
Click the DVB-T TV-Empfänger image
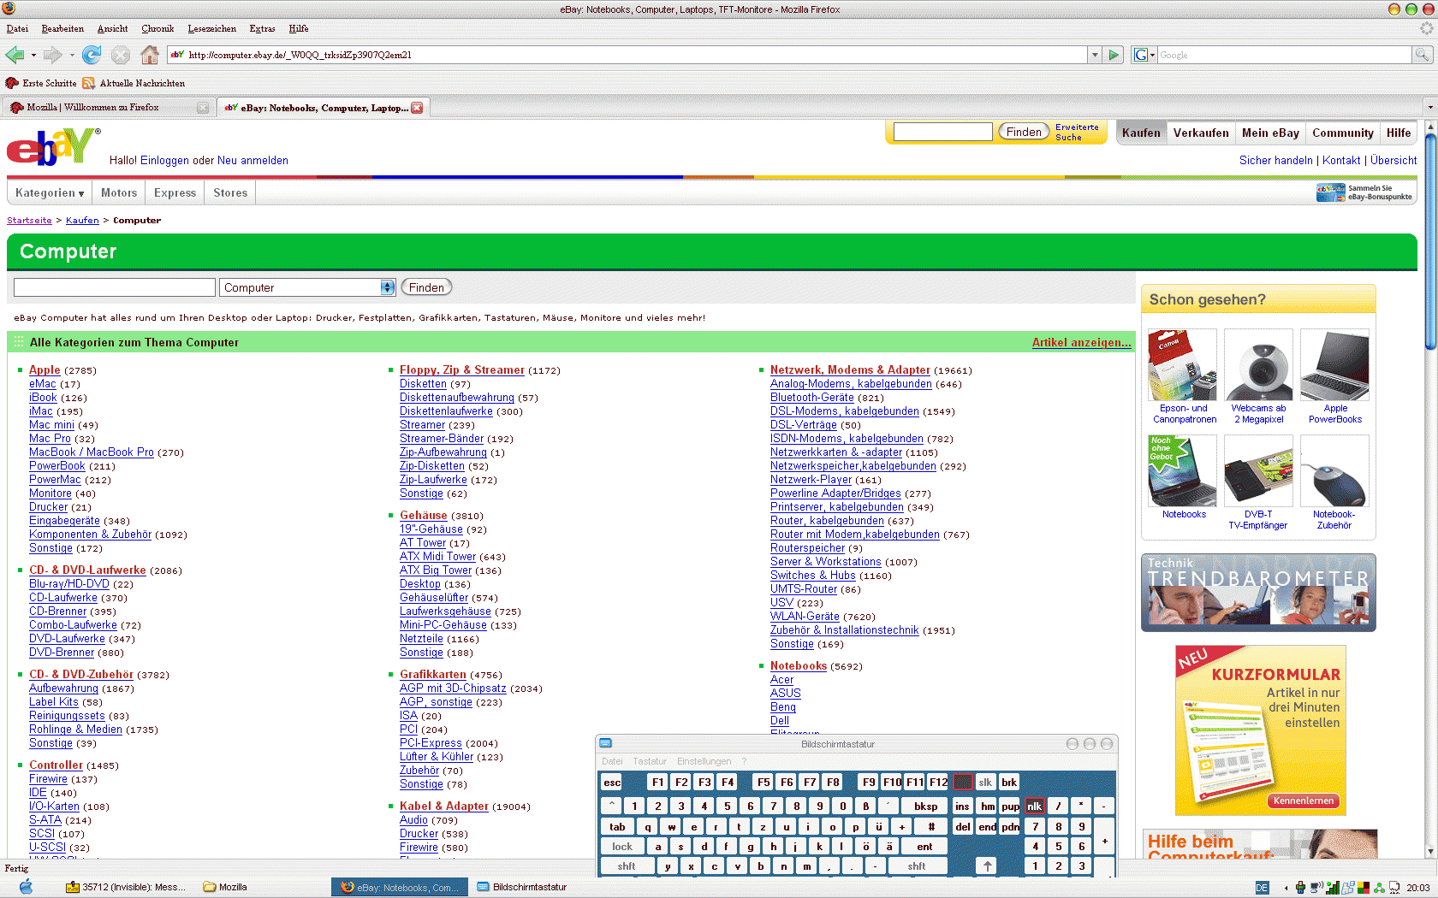(1258, 471)
